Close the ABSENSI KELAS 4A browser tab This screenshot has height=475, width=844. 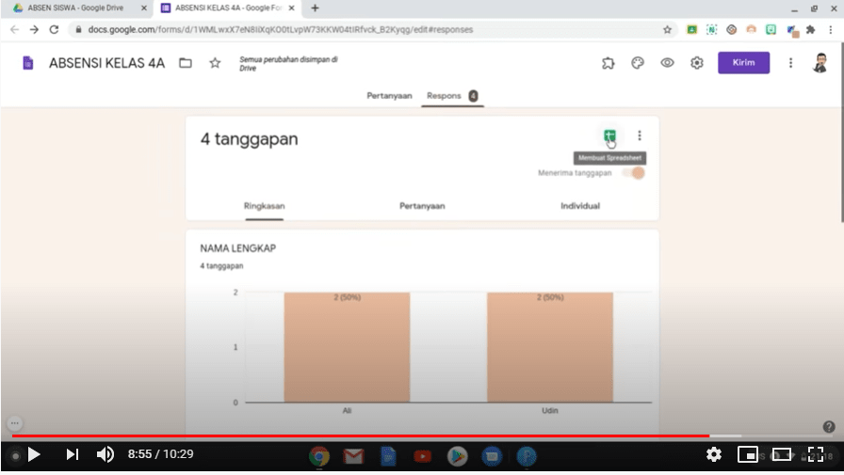[291, 8]
